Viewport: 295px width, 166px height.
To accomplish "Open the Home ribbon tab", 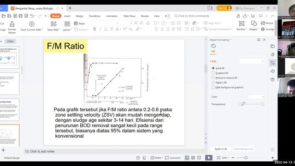I will pyautogui.click(x=55, y=16).
